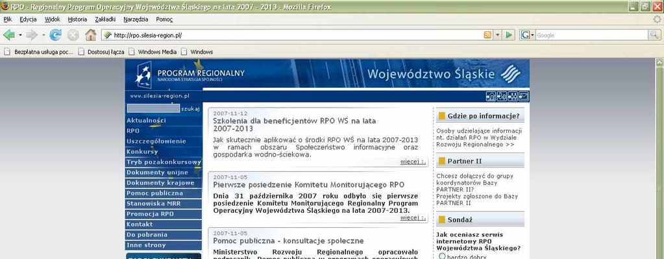Open the Forward button history dropdown arrow
Screen dimensions: 664x259
(x=43, y=35)
